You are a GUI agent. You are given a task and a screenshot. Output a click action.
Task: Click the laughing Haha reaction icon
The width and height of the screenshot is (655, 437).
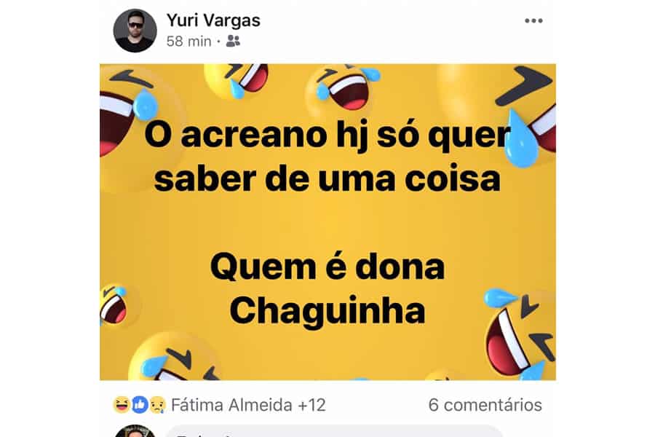(122, 405)
